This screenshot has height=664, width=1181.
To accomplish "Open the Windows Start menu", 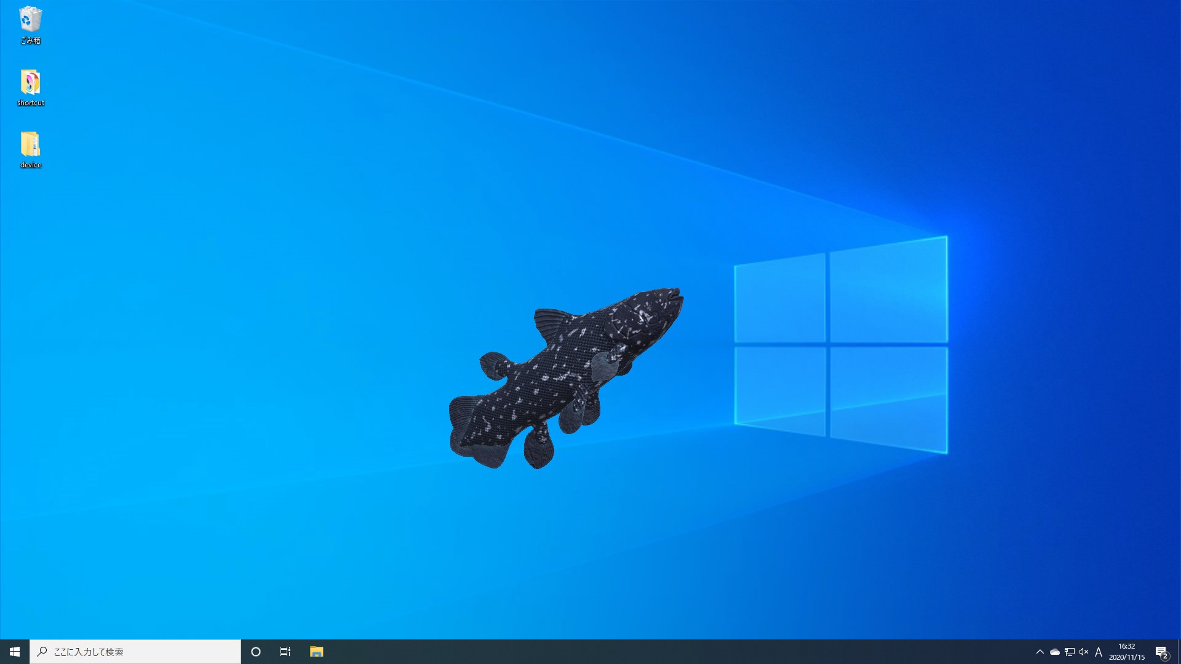I will click(15, 652).
